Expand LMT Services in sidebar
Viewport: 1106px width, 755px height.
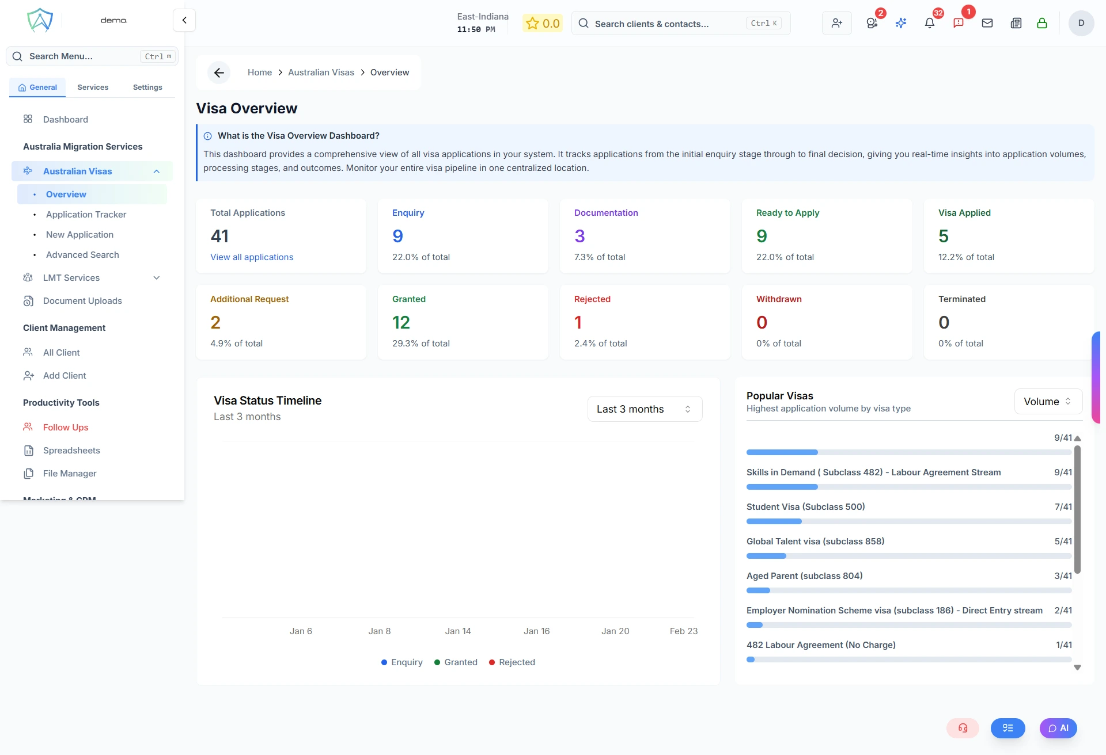156,277
